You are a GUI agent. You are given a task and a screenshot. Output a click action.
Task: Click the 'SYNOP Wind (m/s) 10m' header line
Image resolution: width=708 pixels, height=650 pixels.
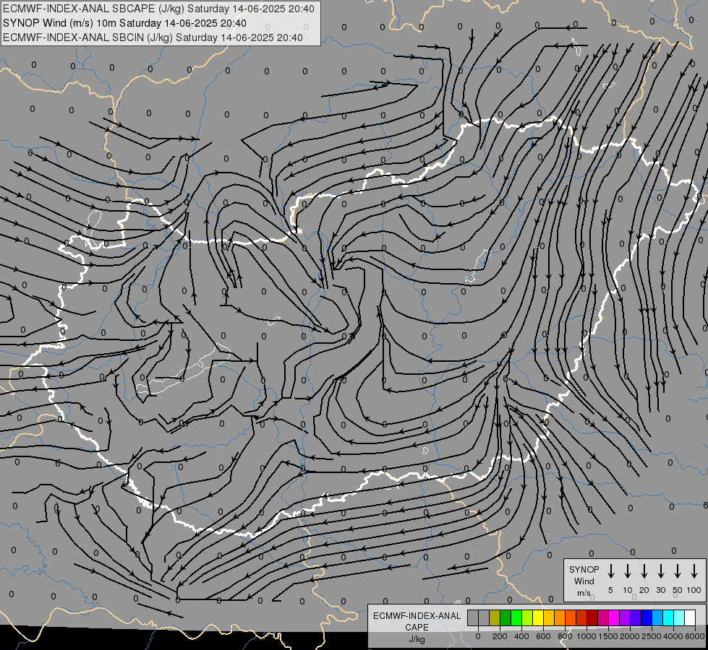coord(124,23)
